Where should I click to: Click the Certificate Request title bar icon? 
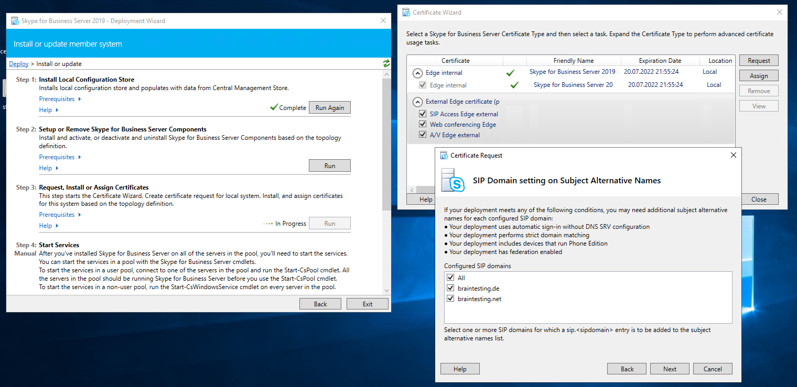point(444,155)
